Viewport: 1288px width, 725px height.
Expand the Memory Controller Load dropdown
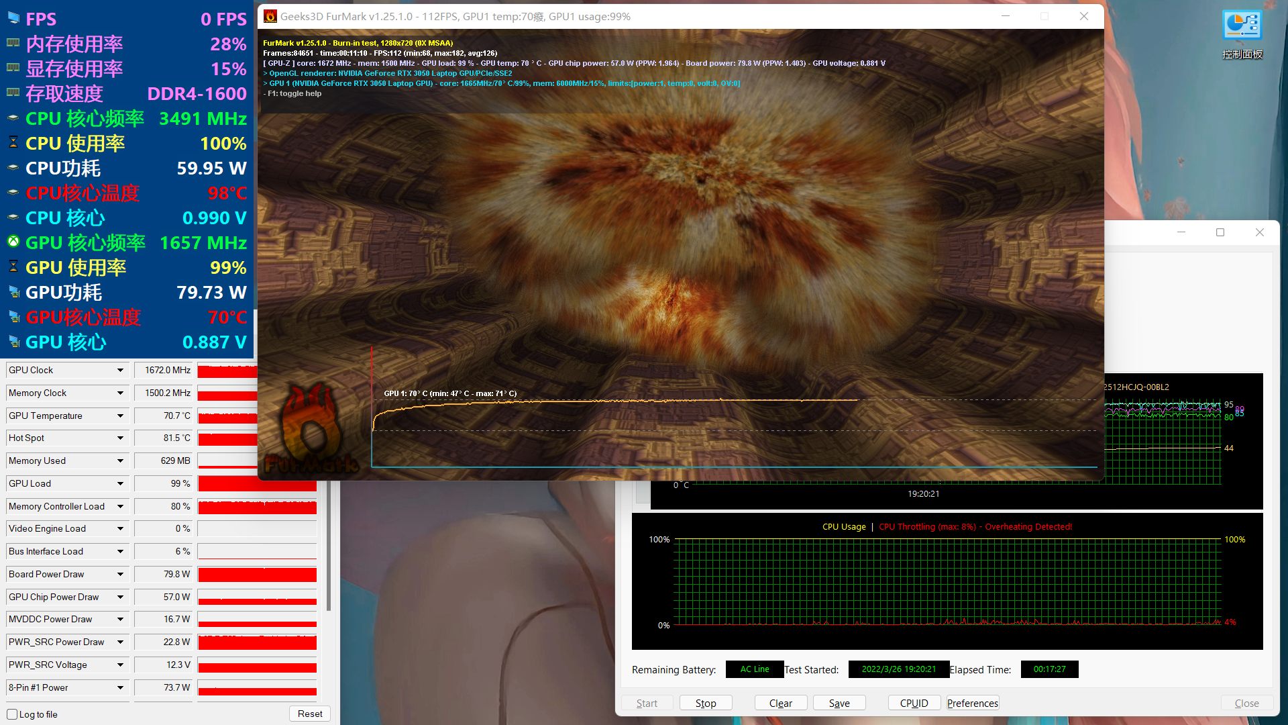[120, 506]
